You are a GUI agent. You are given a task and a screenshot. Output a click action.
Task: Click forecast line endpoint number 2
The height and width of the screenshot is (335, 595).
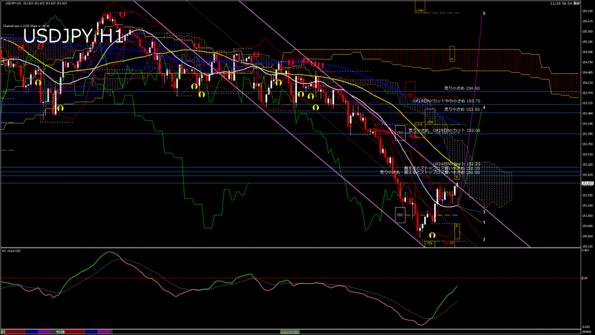click(x=484, y=240)
